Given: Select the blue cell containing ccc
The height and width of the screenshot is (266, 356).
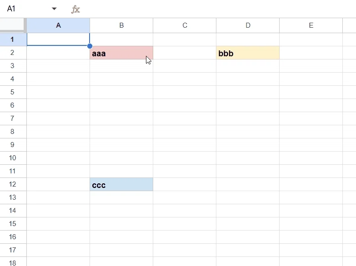Looking at the screenshot, I should 121,184.
